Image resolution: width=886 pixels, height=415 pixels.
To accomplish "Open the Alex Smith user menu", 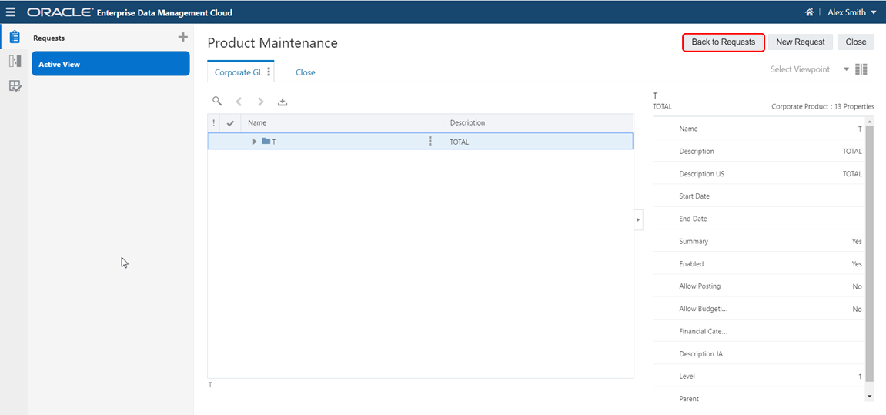I will 851,12.
